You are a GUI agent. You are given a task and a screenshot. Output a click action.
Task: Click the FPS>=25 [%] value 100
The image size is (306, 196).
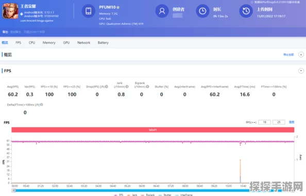[x=72, y=95]
